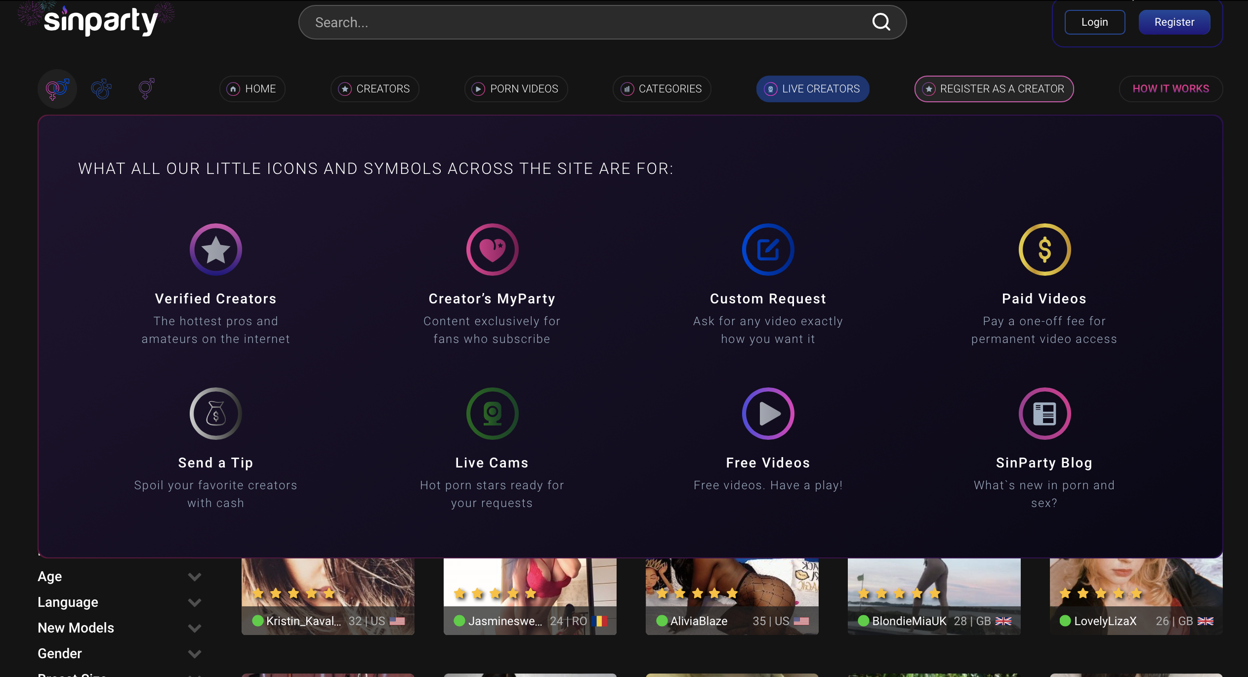Expand the Age filter
This screenshot has height=677, width=1248.
[x=195, y=577]
